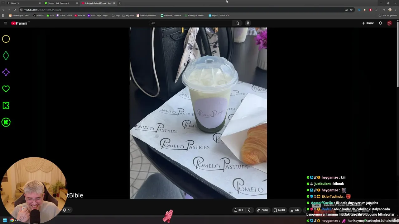Reload the page with refresh icon
The image size is (399, 224).
[x=14, y=10]
